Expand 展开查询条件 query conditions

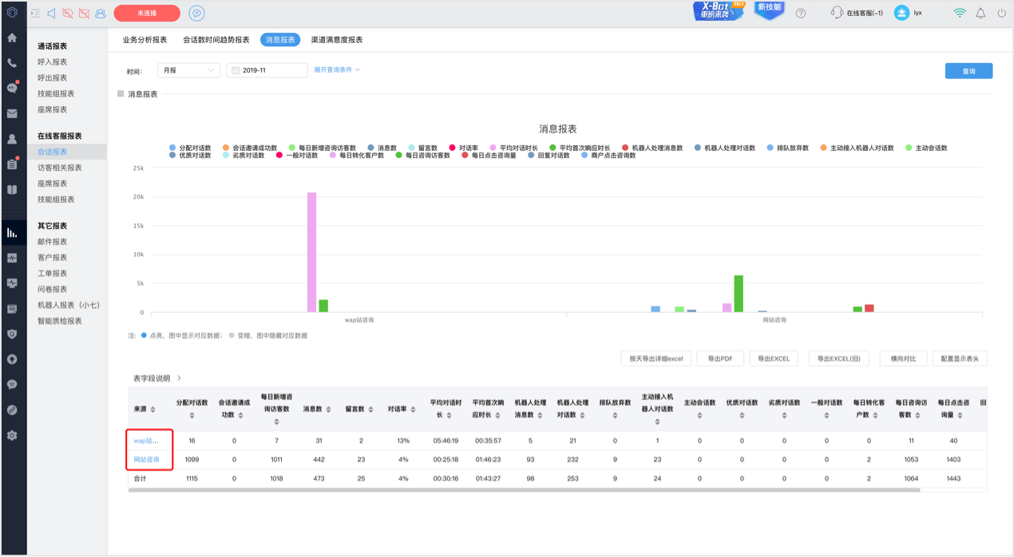(337, 70)
